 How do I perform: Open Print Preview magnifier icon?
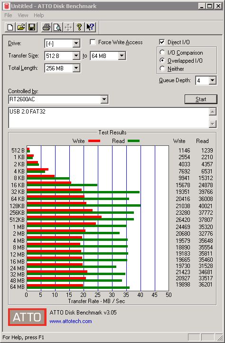click(x=57, y=28)
